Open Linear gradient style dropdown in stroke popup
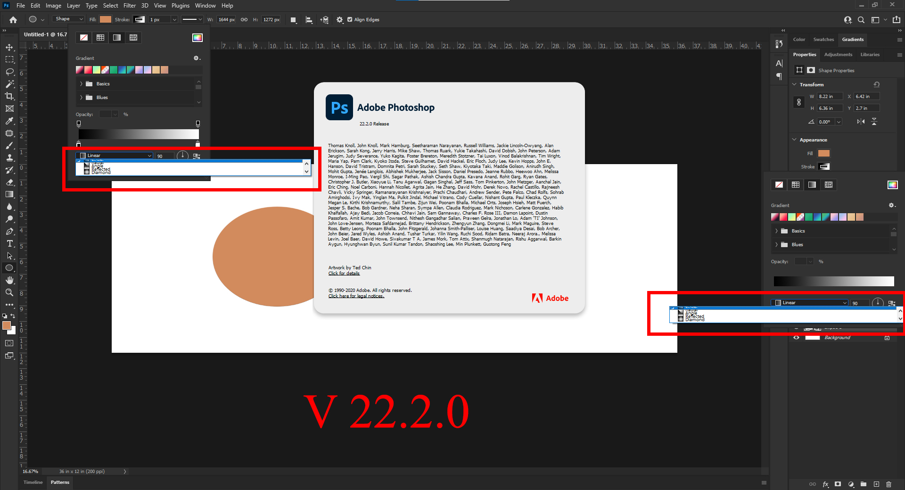The height and width of the screenshot is (490, 905). coord(115,156)
